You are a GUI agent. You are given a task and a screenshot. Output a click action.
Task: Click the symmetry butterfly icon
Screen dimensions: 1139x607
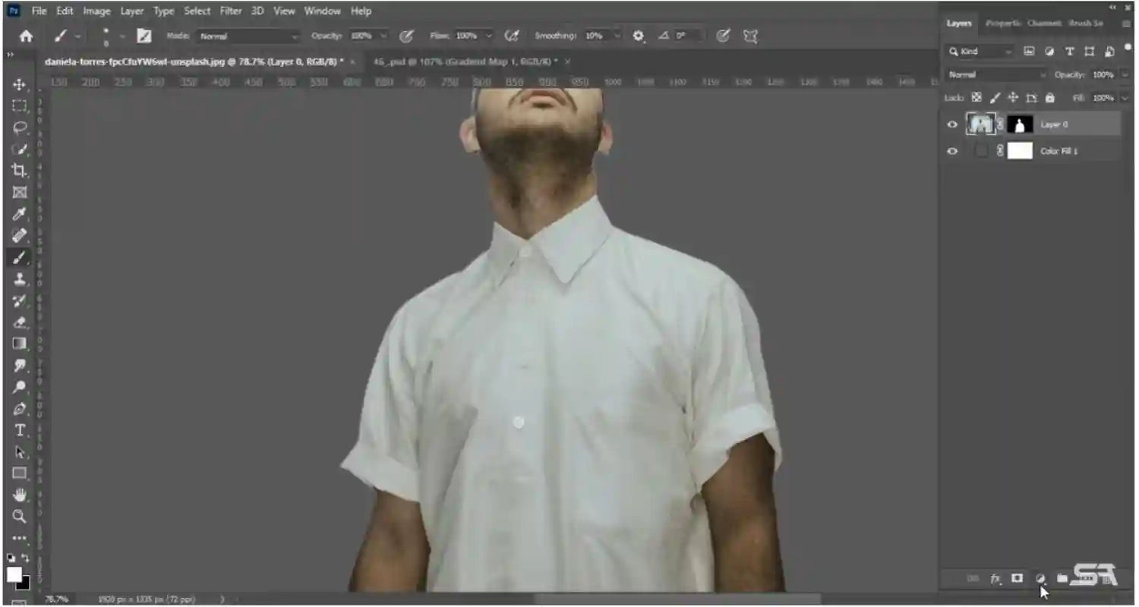point(750,36)
